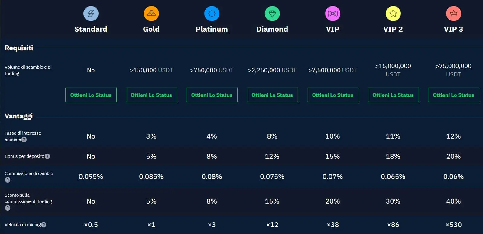Click the VIP 3 red crown icon

pyautogui.click(x=453, y=14)
